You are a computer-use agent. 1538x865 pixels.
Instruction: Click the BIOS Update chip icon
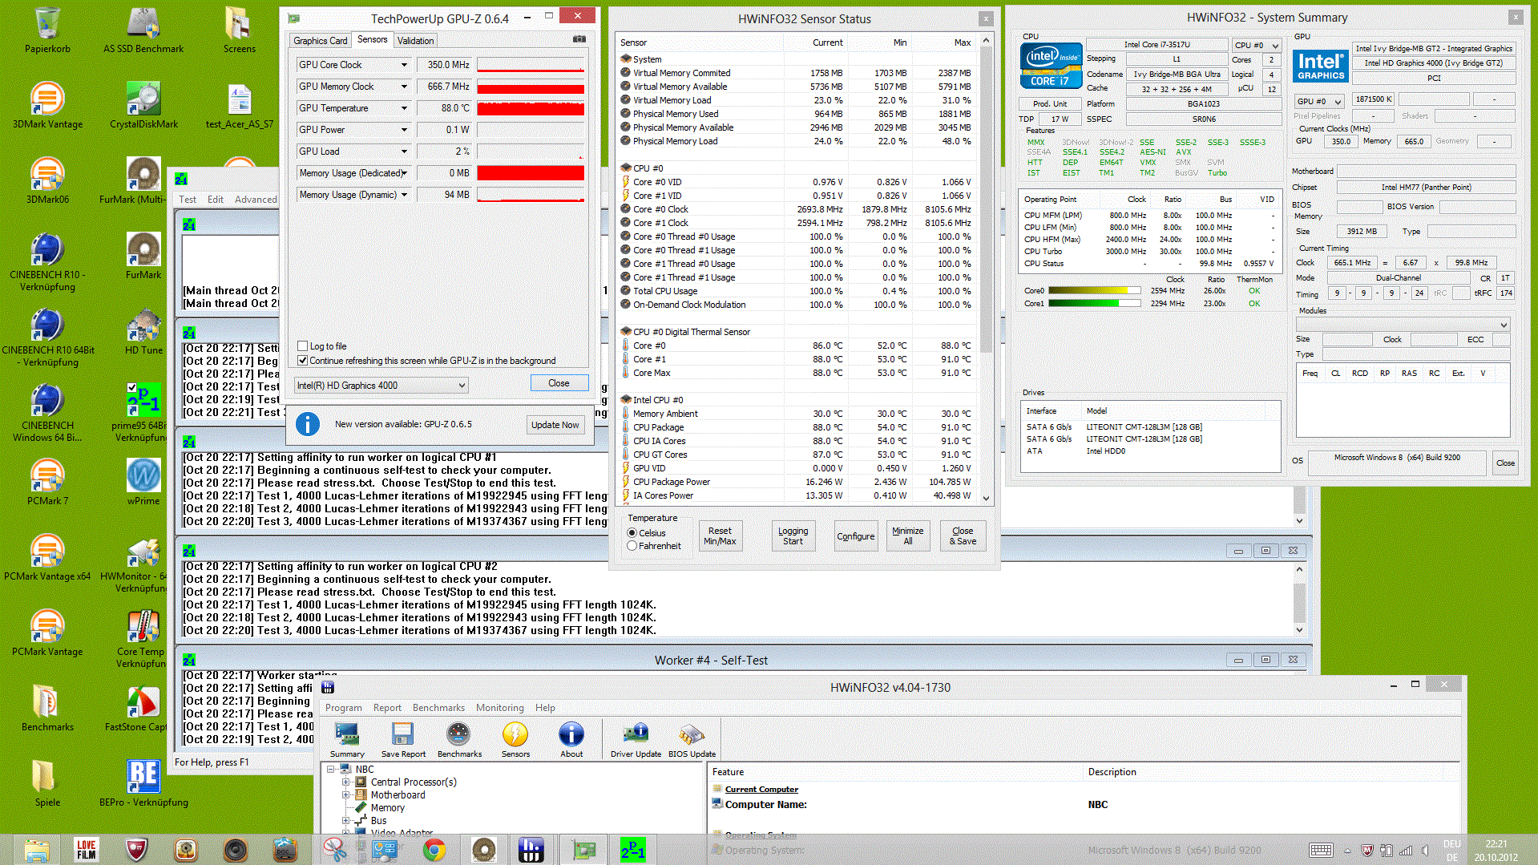click(x=692, y=740)
